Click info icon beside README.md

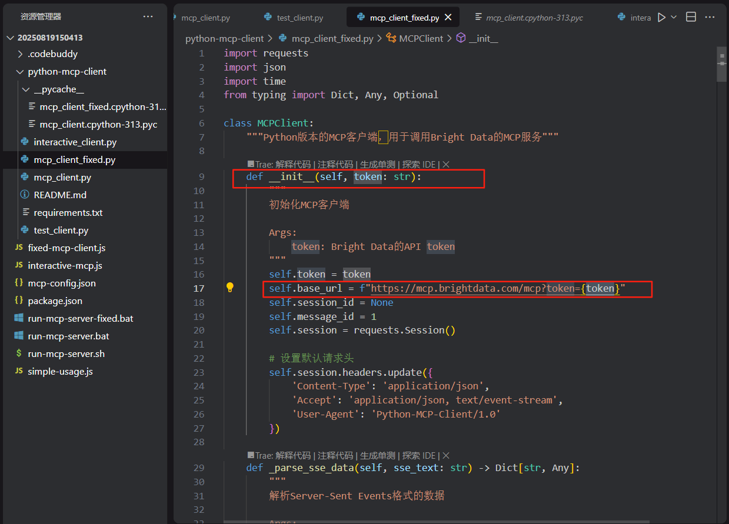point(24,195)
